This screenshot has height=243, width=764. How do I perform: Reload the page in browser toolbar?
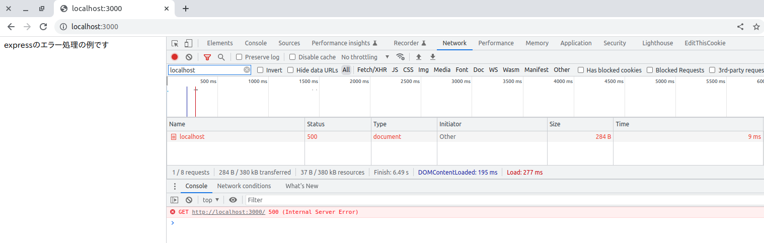coord(43,27)
